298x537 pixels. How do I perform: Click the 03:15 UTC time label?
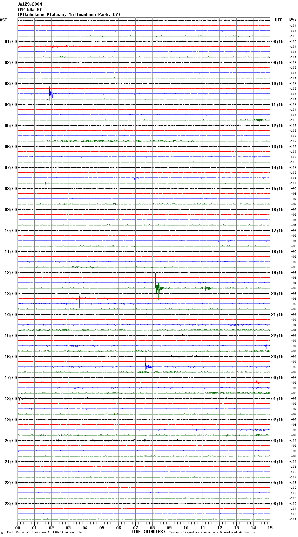277,441
